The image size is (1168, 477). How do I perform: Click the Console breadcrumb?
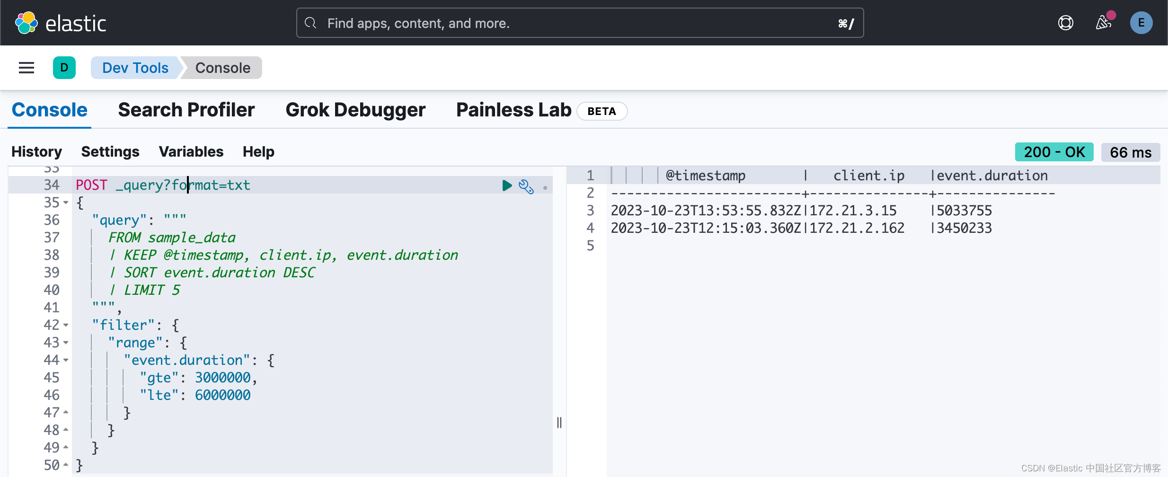(223, 68)
